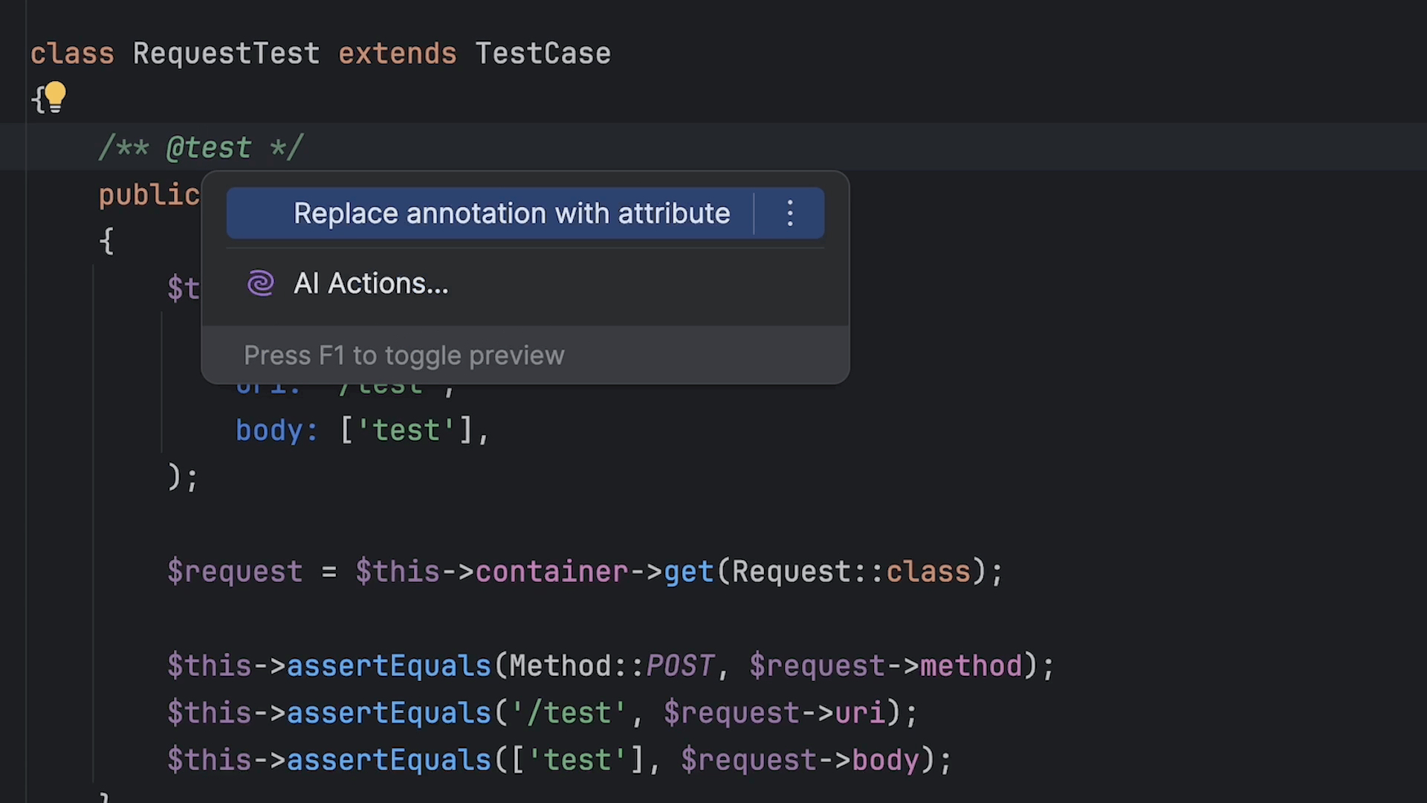
Task: Click the purple AI Actions spiral icon
Action: tap(261, 283)
